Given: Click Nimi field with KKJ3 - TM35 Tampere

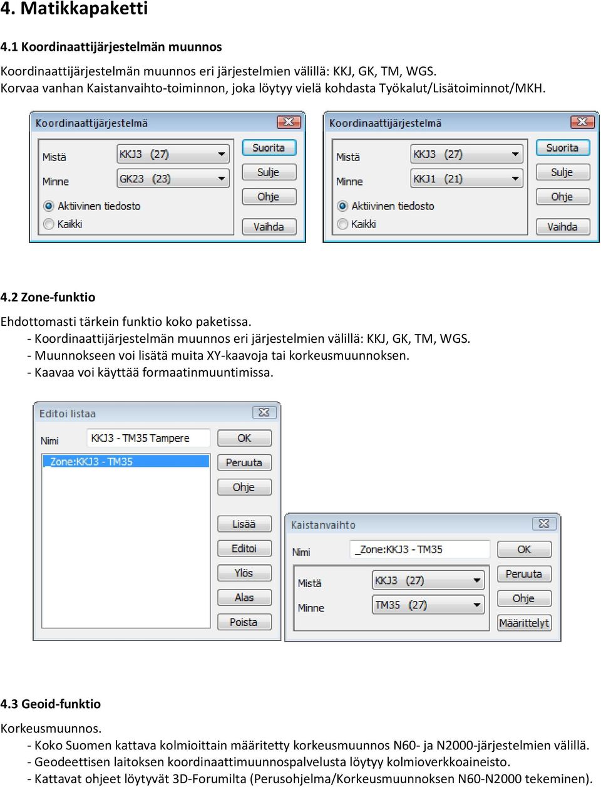Looking at the screenshot, I should pyautogui.click(x=148, y=438).
